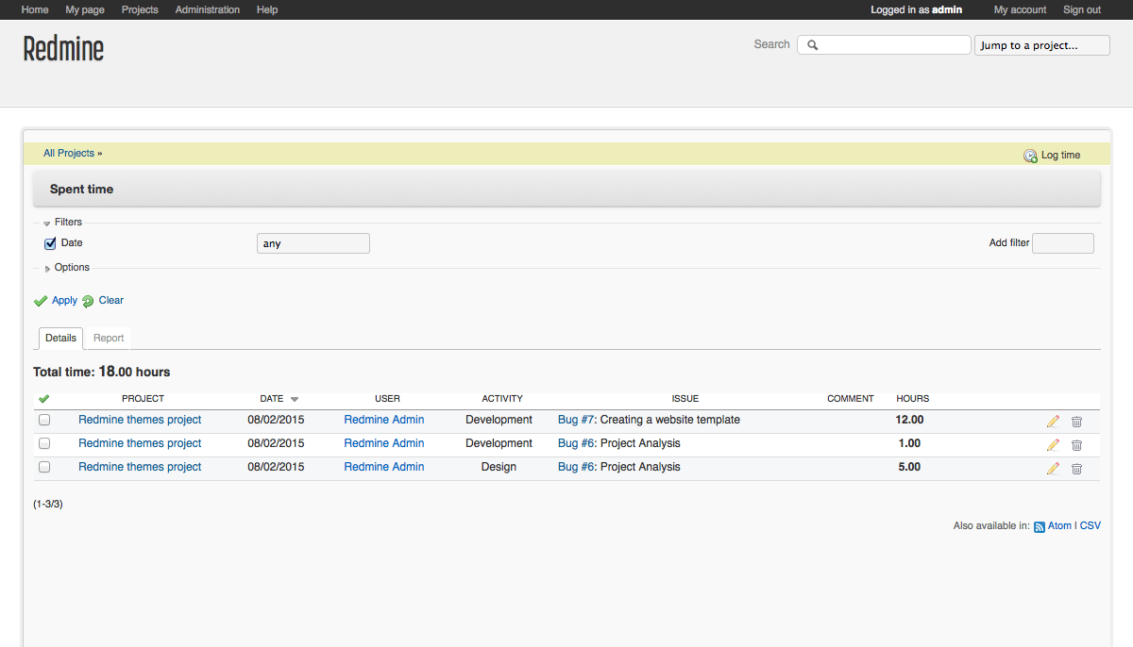Open the Help menu item
Viewport: 1133px width, 647px height.
(267, 9)
